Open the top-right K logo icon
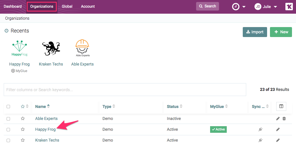The image size is (296, 145). 289,7
